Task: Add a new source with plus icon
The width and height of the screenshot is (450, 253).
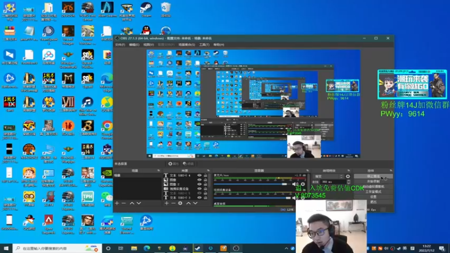Action: pos(166,203)
